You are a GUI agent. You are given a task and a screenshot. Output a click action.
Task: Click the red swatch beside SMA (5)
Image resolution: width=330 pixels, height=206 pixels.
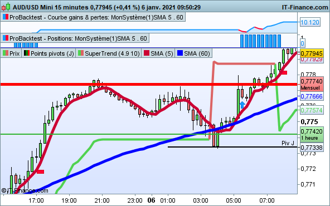[x=147, y=53]
